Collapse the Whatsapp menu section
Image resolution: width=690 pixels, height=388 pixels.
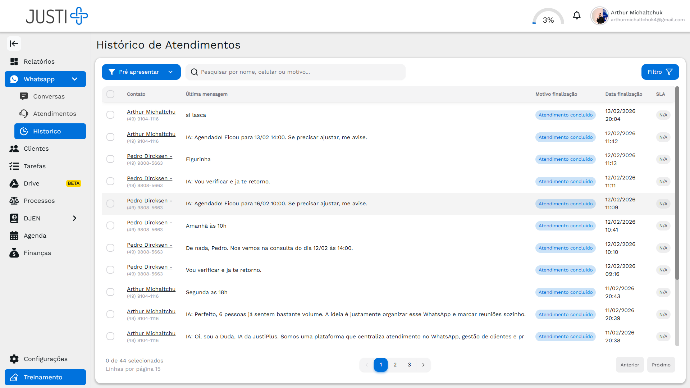pos(75,79)
